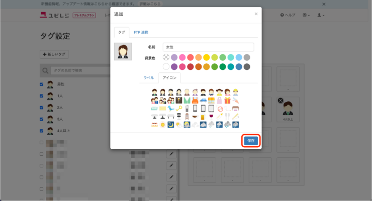Dismiss the top notification banner
The height and width of the screenshot is (201, 372).
click(324, 4)
